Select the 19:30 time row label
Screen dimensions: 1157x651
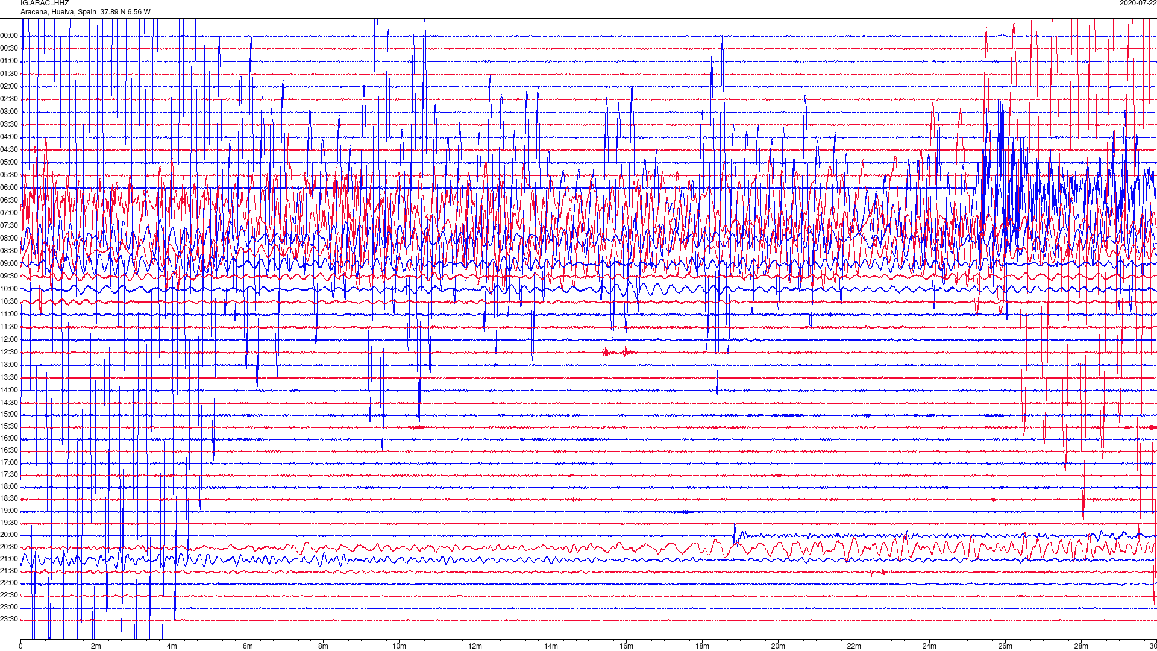click(9, 523)
